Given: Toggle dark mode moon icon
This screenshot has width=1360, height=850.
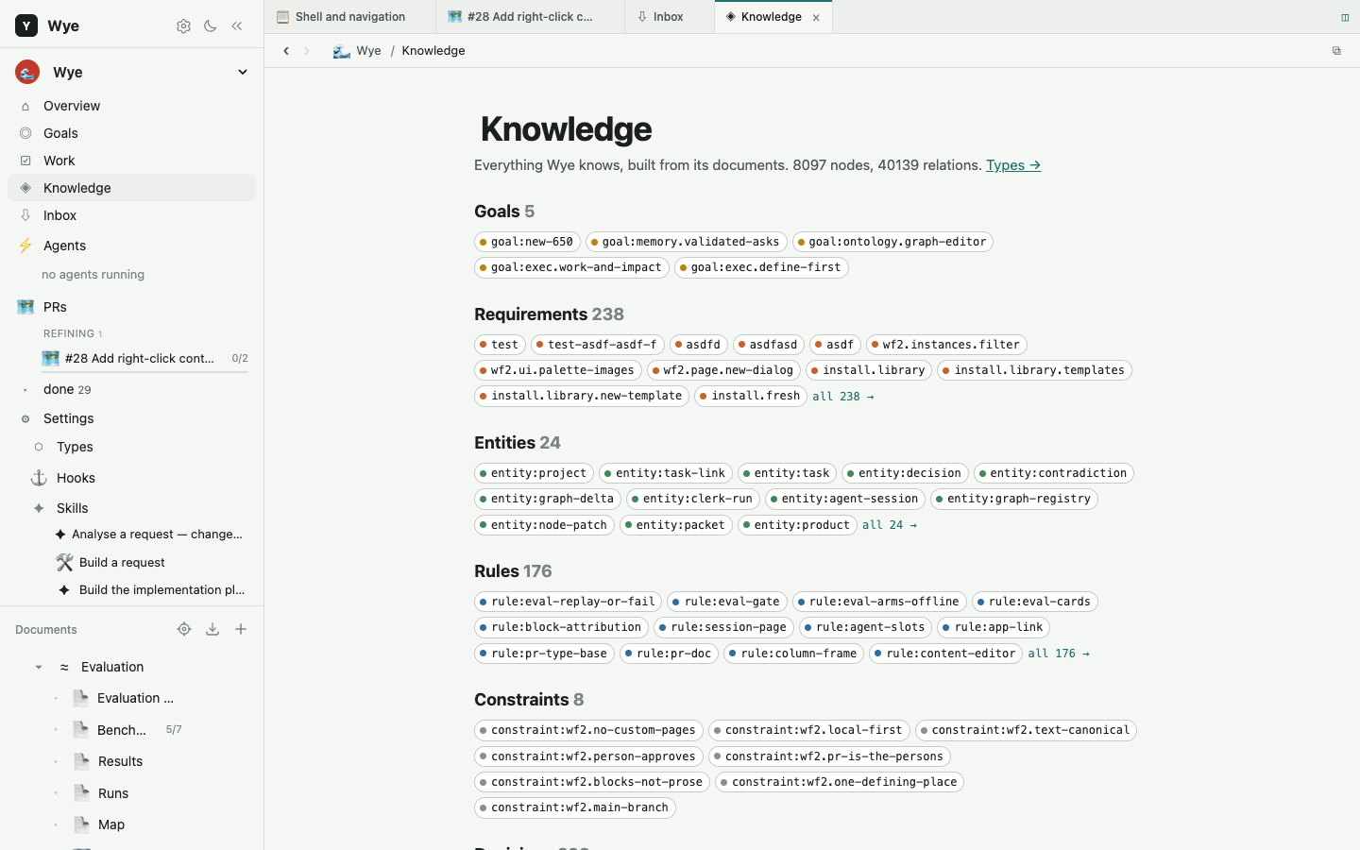Looking at the screenshot, I should 211,26.
